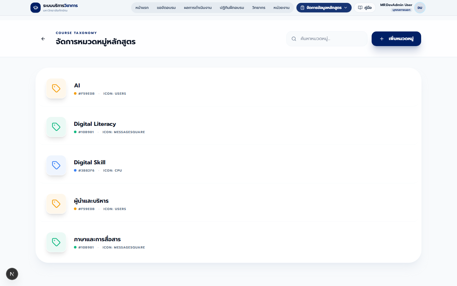Go to ปฏิทินฝึกอบรม in the navigation

pyautogui.click(x=232, y=8)
